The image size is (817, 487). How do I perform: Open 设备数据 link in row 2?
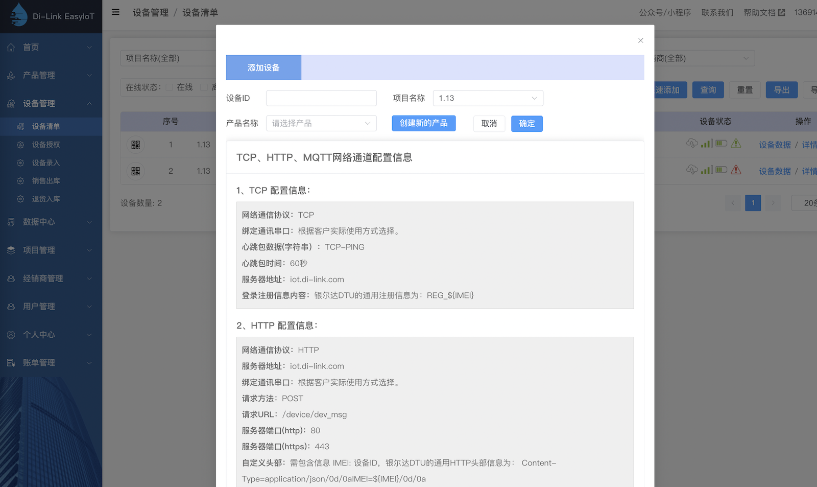775,171
